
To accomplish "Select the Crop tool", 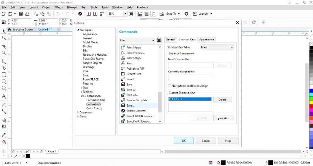I will pyautogui.click(x=3, y=46).
